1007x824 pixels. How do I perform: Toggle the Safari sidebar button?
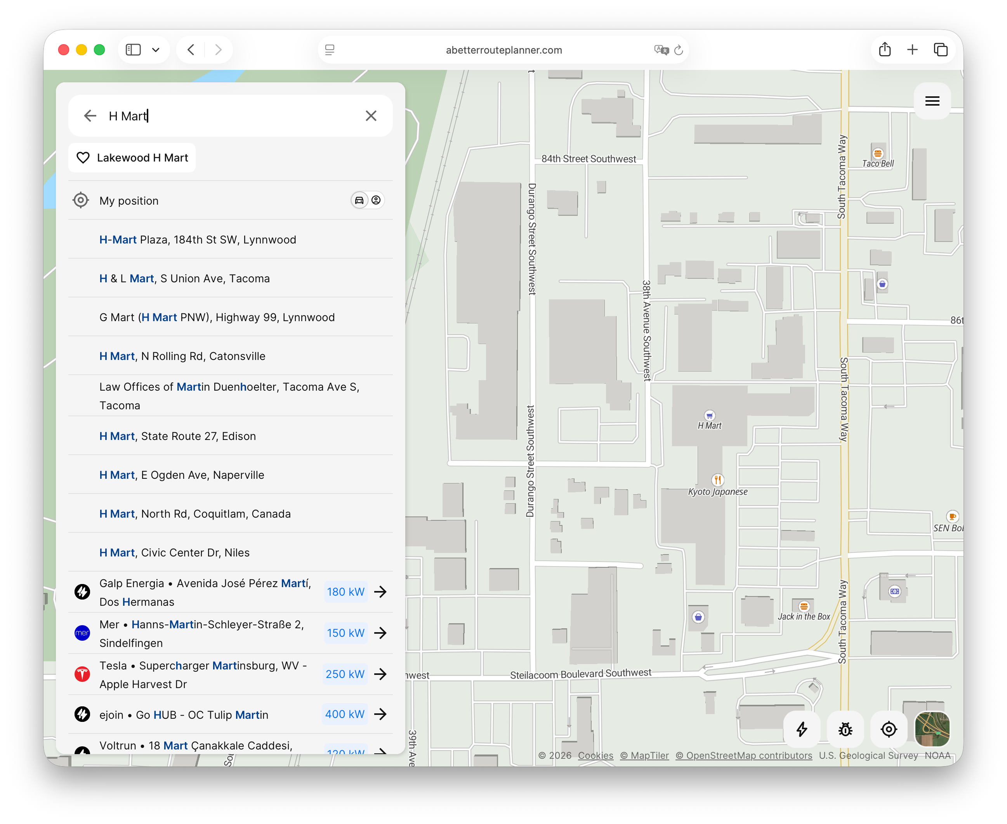click(x=134, y=49)
